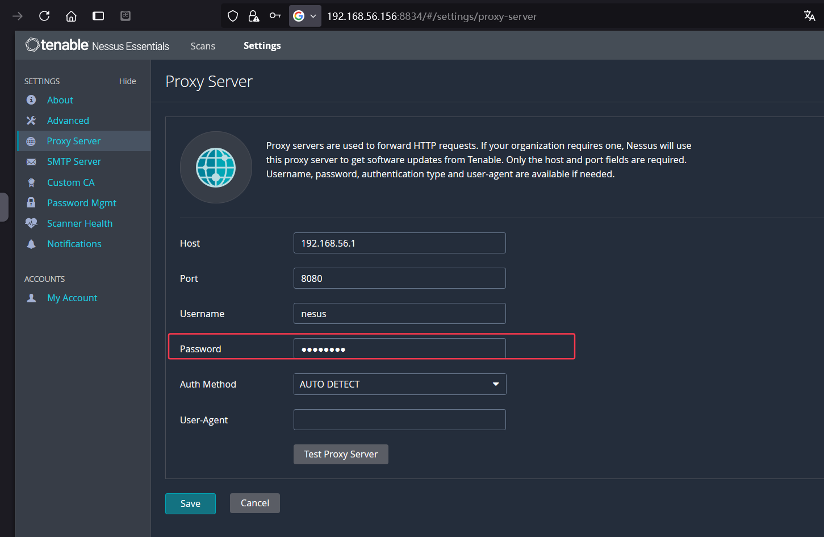
Task: Click the Notifications bell icon
Action: [31, 244]
